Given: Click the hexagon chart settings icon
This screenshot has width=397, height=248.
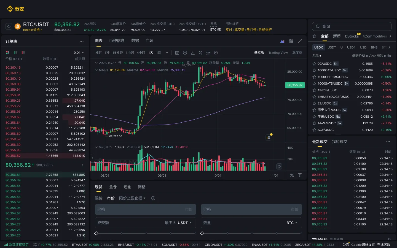Looking at the screenshot, I should click(216, 53).
